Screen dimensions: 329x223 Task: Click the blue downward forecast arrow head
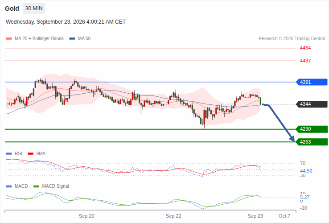tap(292, 138)
